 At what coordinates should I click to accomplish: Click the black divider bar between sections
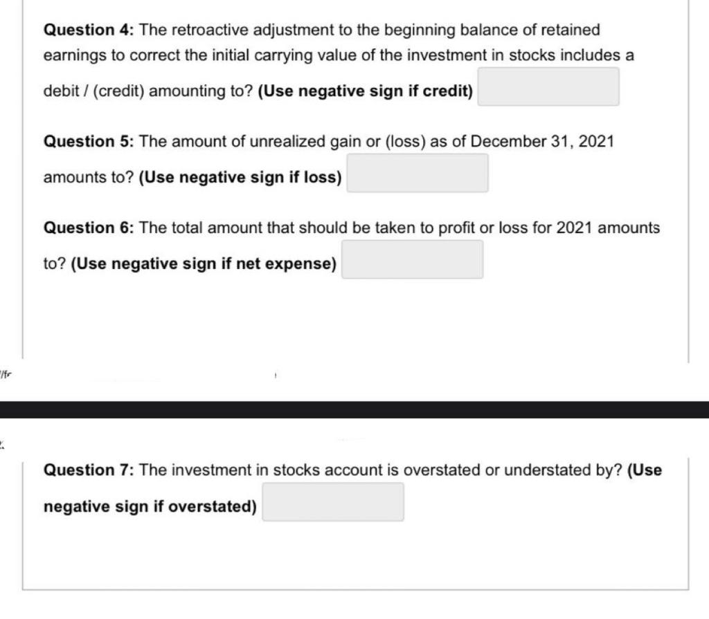pyautogui.click(x=354, y=407)
